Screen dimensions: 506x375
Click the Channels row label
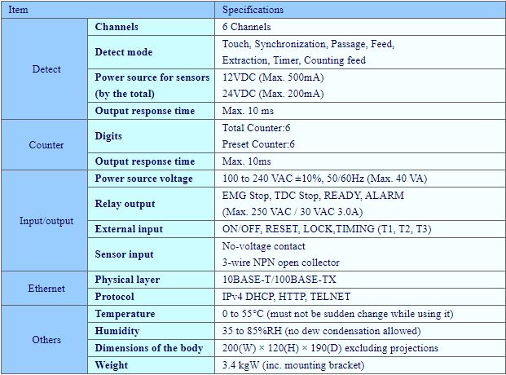117,27
